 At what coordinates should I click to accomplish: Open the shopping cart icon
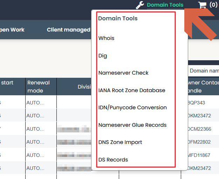(202, 5)
